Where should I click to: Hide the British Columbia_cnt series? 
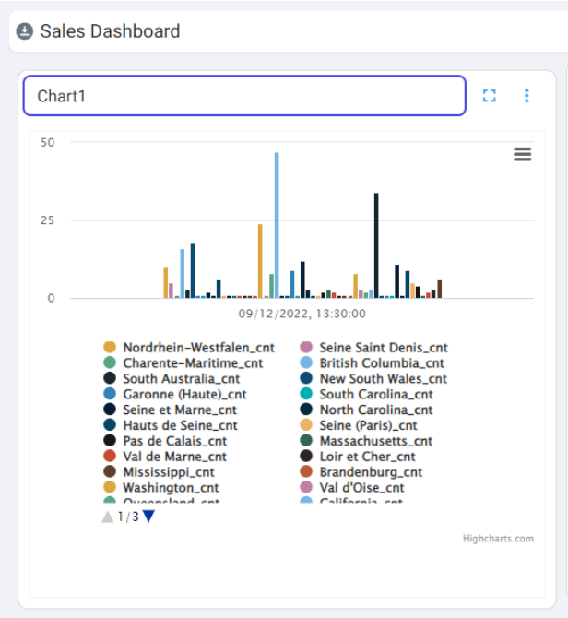[373, 363]
